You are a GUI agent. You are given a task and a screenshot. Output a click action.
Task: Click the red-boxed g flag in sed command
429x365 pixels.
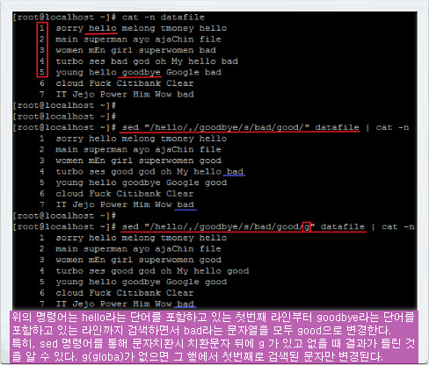(x=307, y=226)
